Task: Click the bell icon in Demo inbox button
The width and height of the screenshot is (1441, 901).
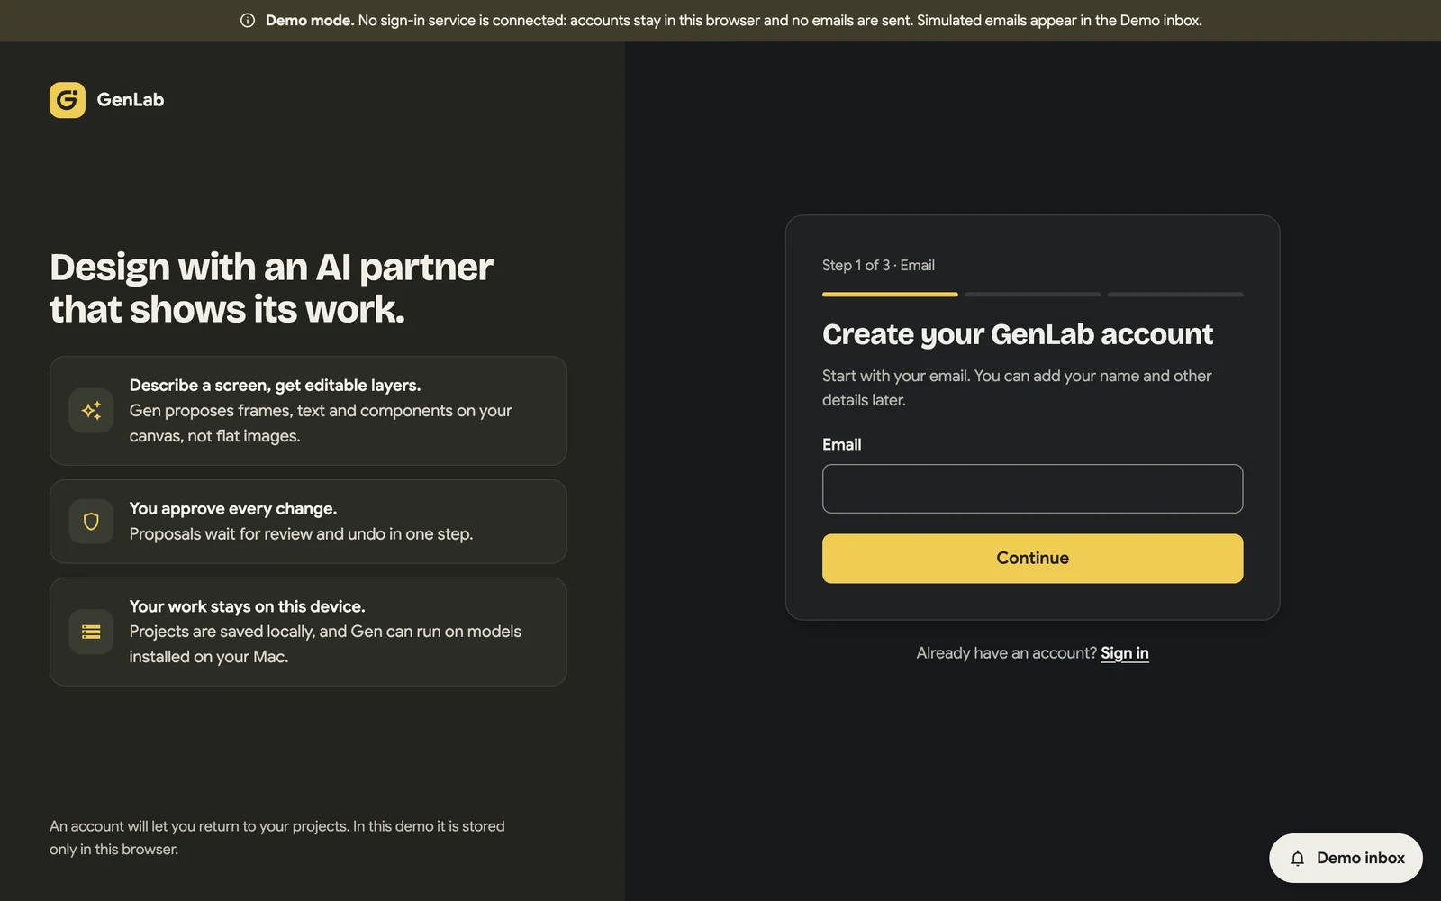Action: point(1298,859)
